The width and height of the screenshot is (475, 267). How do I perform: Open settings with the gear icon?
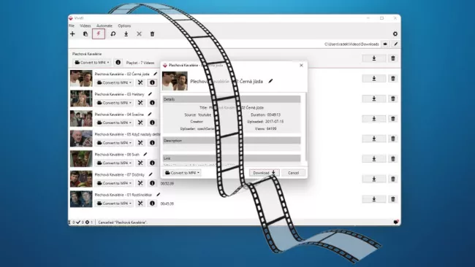click(395, 34)
